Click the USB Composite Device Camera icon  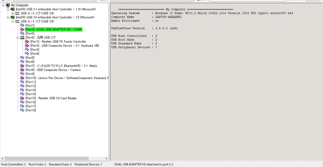tap(22, 70)
